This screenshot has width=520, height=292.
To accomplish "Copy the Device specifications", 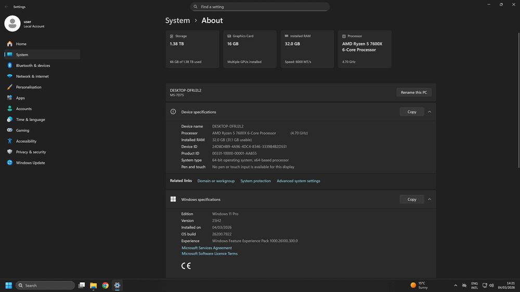I will pyautogui.click(x=411, y=112).
